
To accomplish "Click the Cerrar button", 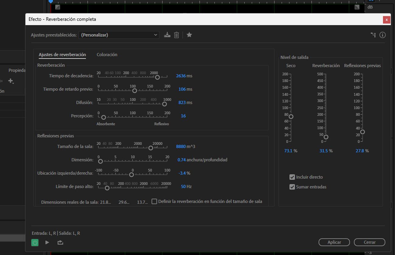I will pyautogui.click(x=369, y=242).
